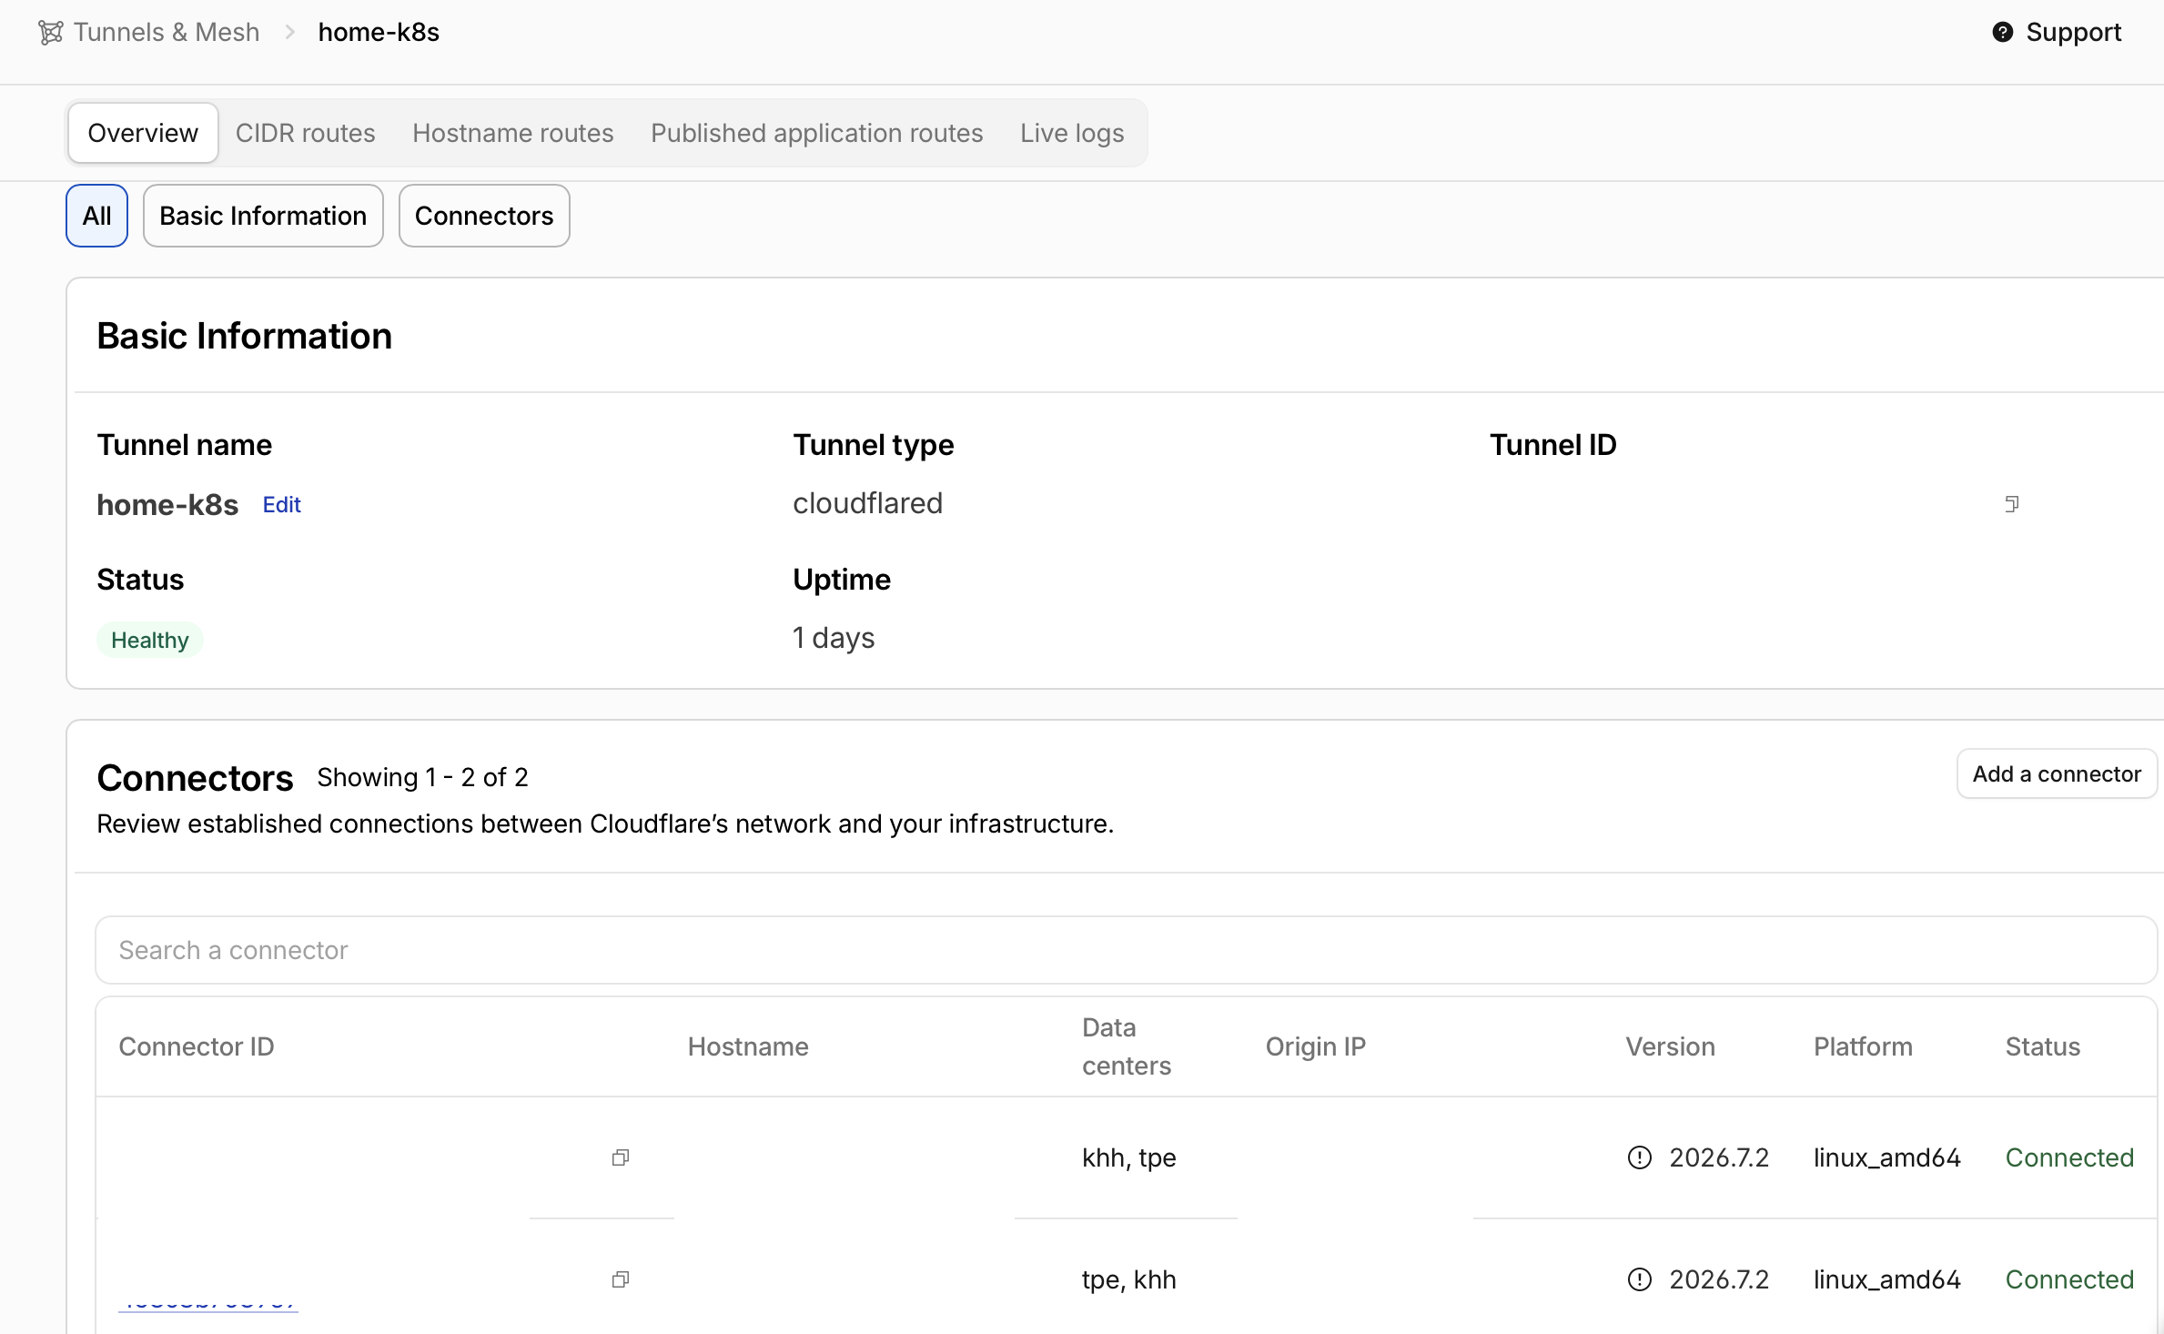Click 2026.7.2 version in tpe, khh row
This screenshot has width=2164, height=1334.
point(1719,1279)
